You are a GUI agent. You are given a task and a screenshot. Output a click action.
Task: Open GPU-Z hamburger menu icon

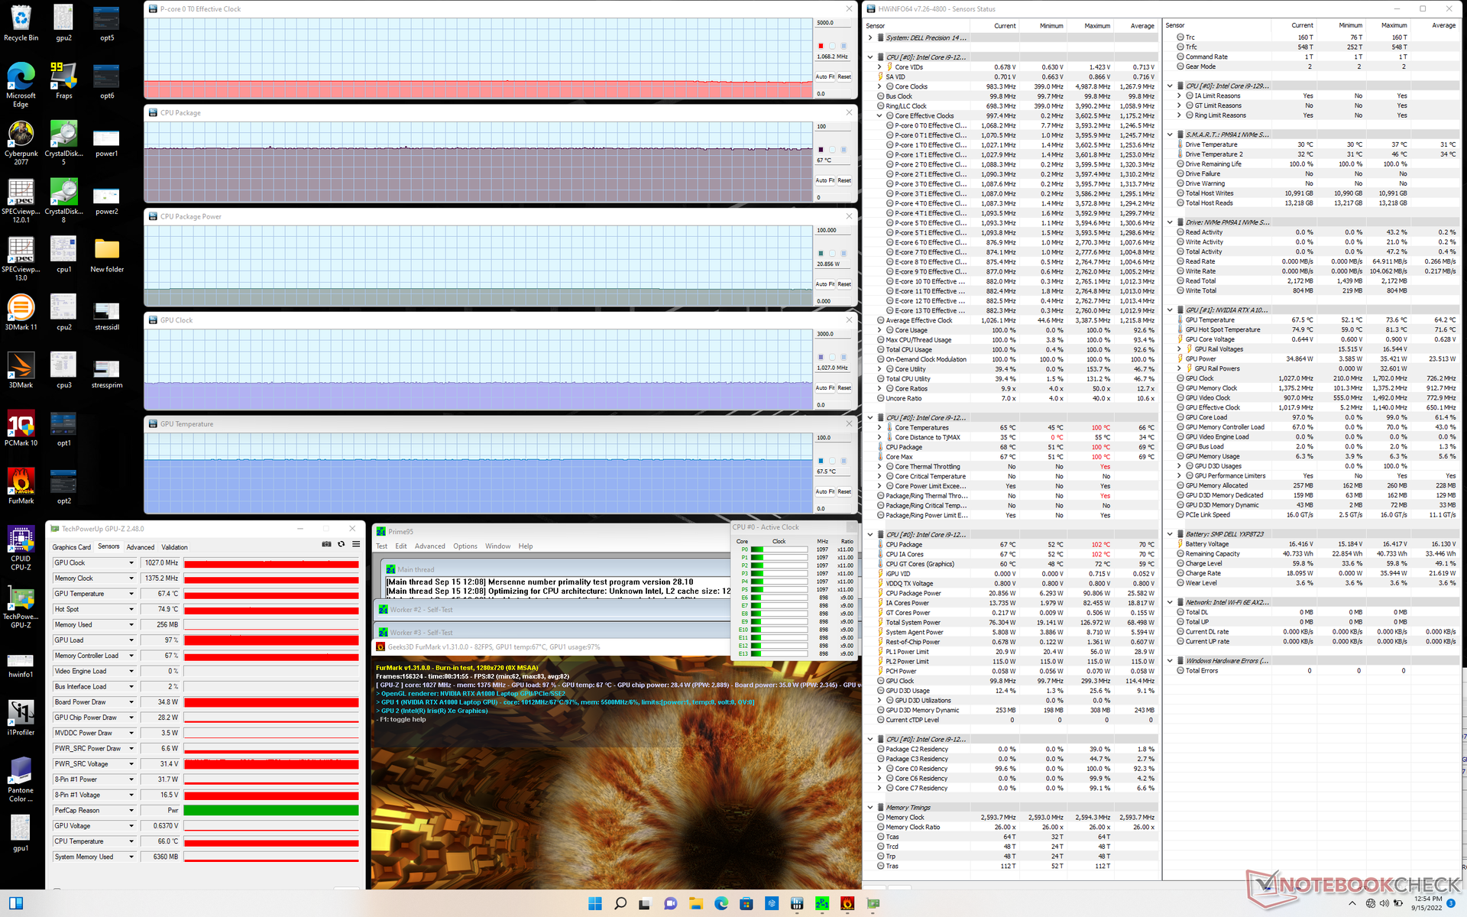tap(356, 544)
